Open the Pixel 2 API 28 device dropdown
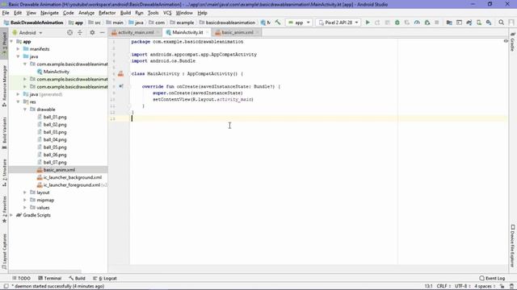The height and width of the screenshot is (290, 517). (x=338, y=23)
